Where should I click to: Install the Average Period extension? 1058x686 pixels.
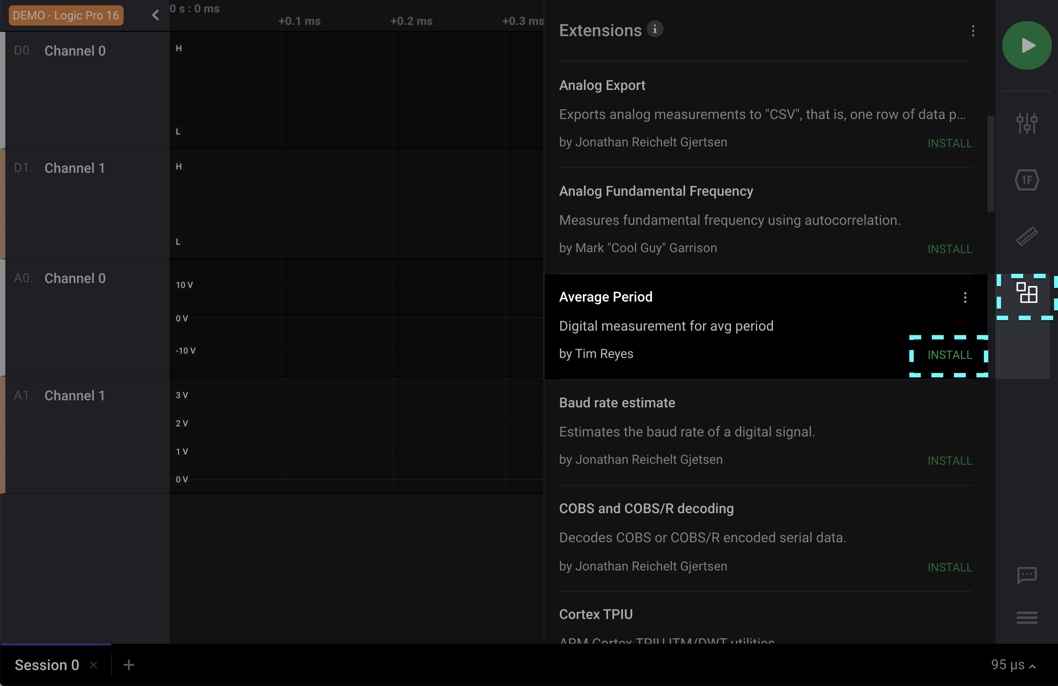(949, 355)
